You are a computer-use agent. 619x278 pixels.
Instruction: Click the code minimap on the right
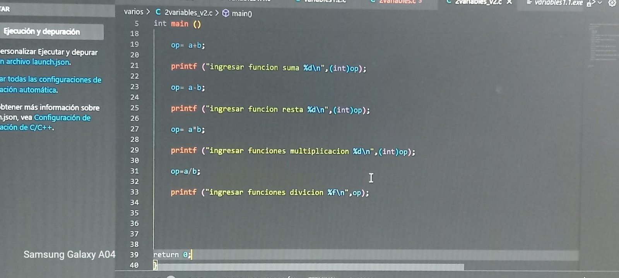pos(603,42)
